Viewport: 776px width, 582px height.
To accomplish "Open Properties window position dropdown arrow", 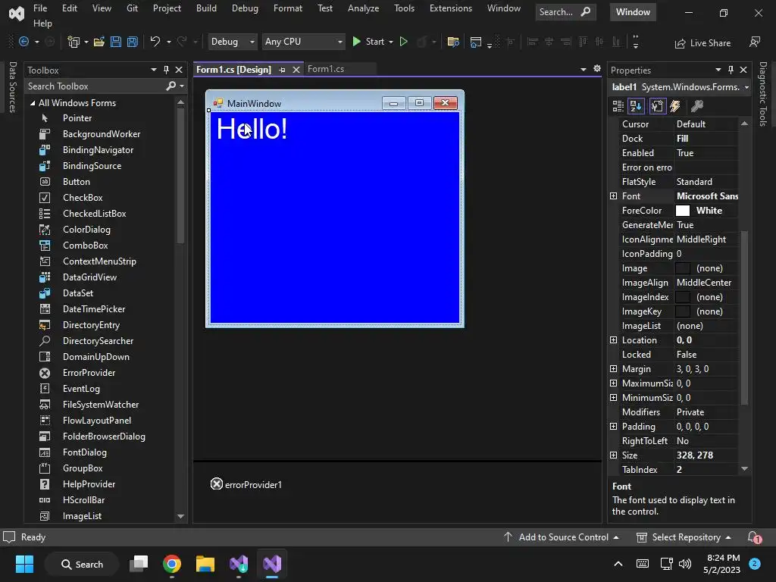I will tap(718, 70).
